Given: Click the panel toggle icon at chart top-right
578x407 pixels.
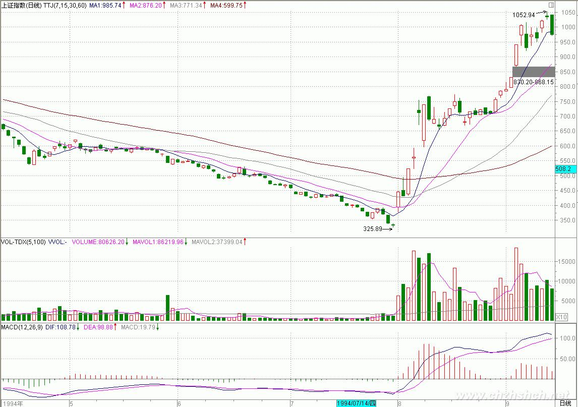Looking at the screenshot, I should [551, 5].
